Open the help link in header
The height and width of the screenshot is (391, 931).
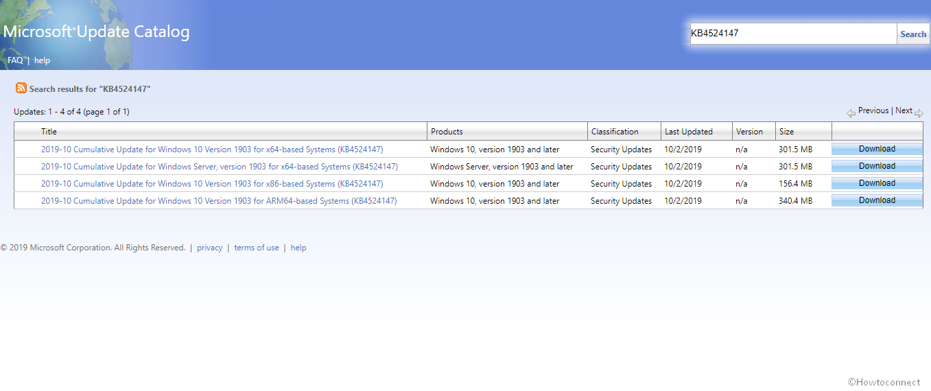click(x=42, y=60)
